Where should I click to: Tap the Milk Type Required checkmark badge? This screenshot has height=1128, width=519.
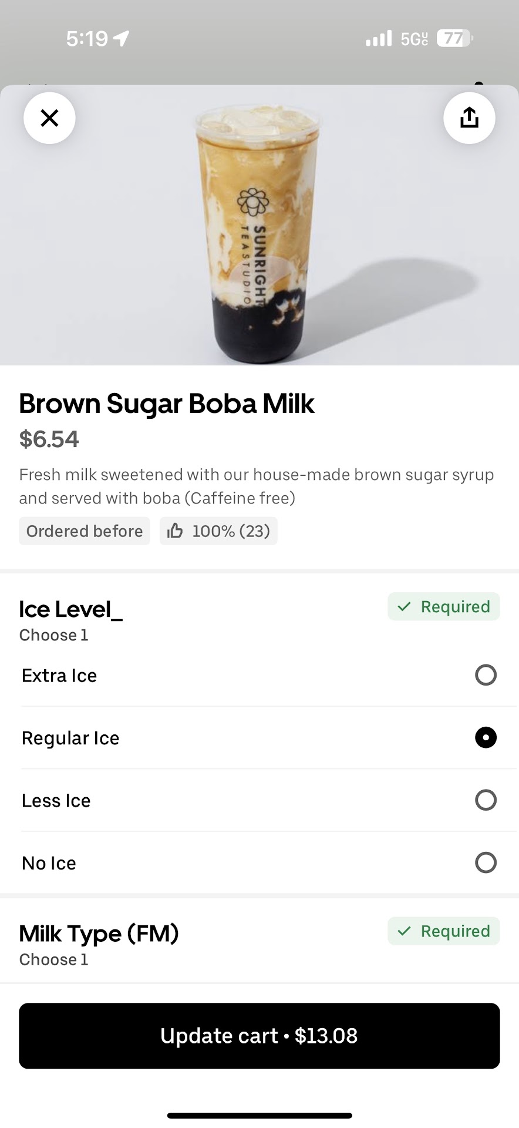tap(444, 931)
